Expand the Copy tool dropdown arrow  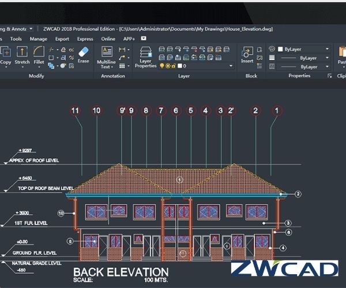pyautogui.click(x=6, y=67)
